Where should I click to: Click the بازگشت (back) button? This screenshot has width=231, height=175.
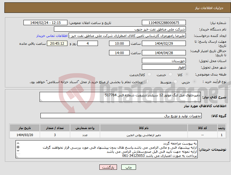108,167
